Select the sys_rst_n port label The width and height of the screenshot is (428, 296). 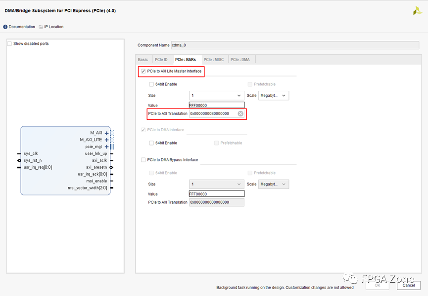33,160
